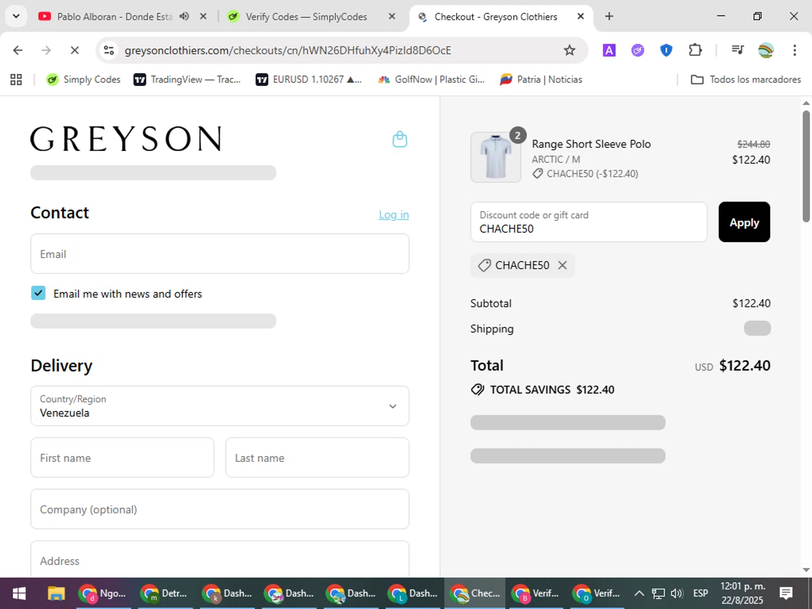Switch to the Pablo Alboran tab

tap(114, 17)
